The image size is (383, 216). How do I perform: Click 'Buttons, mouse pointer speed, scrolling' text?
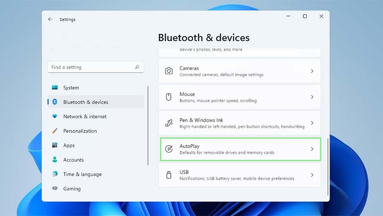point(218,101)
